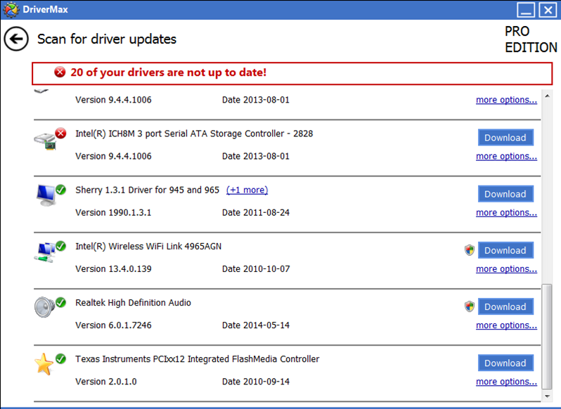Viewport: 561px width, 409px height.
Task: Click 'Version 2.0.1.0' text
Action: click(106, 382)
